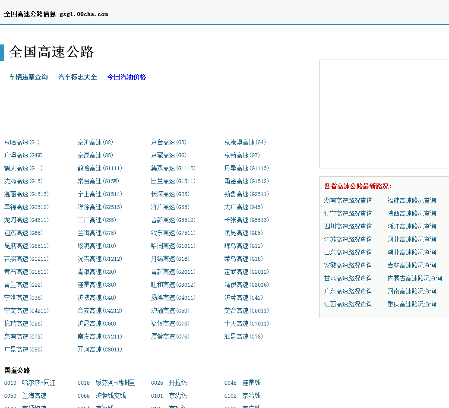
Task: Open 广东高速路况查询
Action: pyautogui.click(x=348, y=291)
